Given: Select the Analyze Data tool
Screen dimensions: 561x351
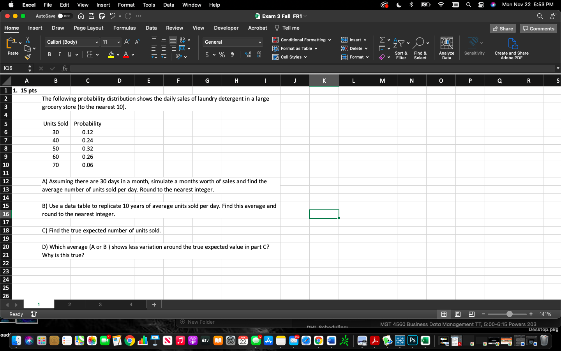Looking at the screenshot, I should coord(446,47).
